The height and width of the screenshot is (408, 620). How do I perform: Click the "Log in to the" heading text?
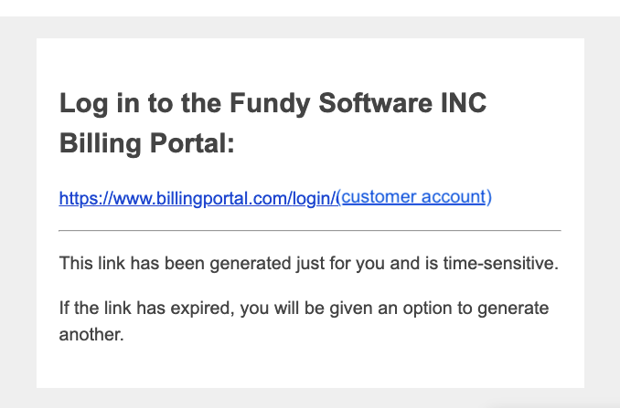click(x=141, y=103)
